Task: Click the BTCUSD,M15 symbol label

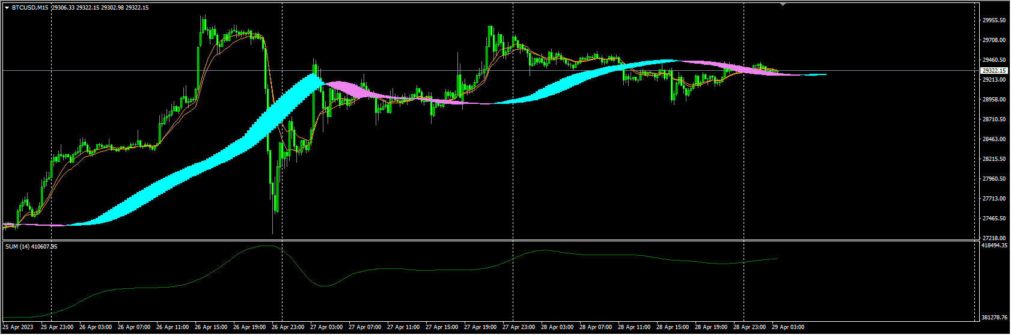Action: click(x=31, y=8)
